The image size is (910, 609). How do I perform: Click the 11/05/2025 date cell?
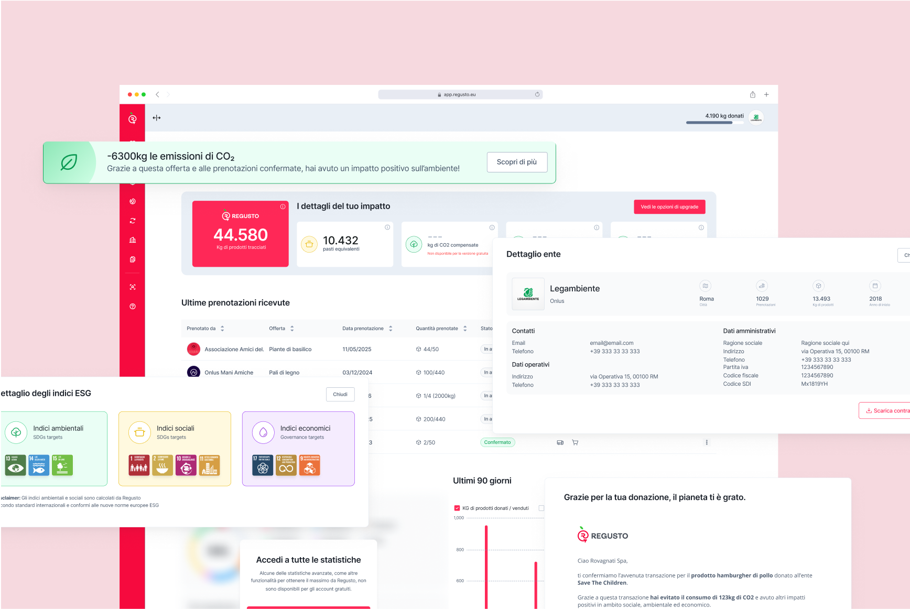pos(357,349)
